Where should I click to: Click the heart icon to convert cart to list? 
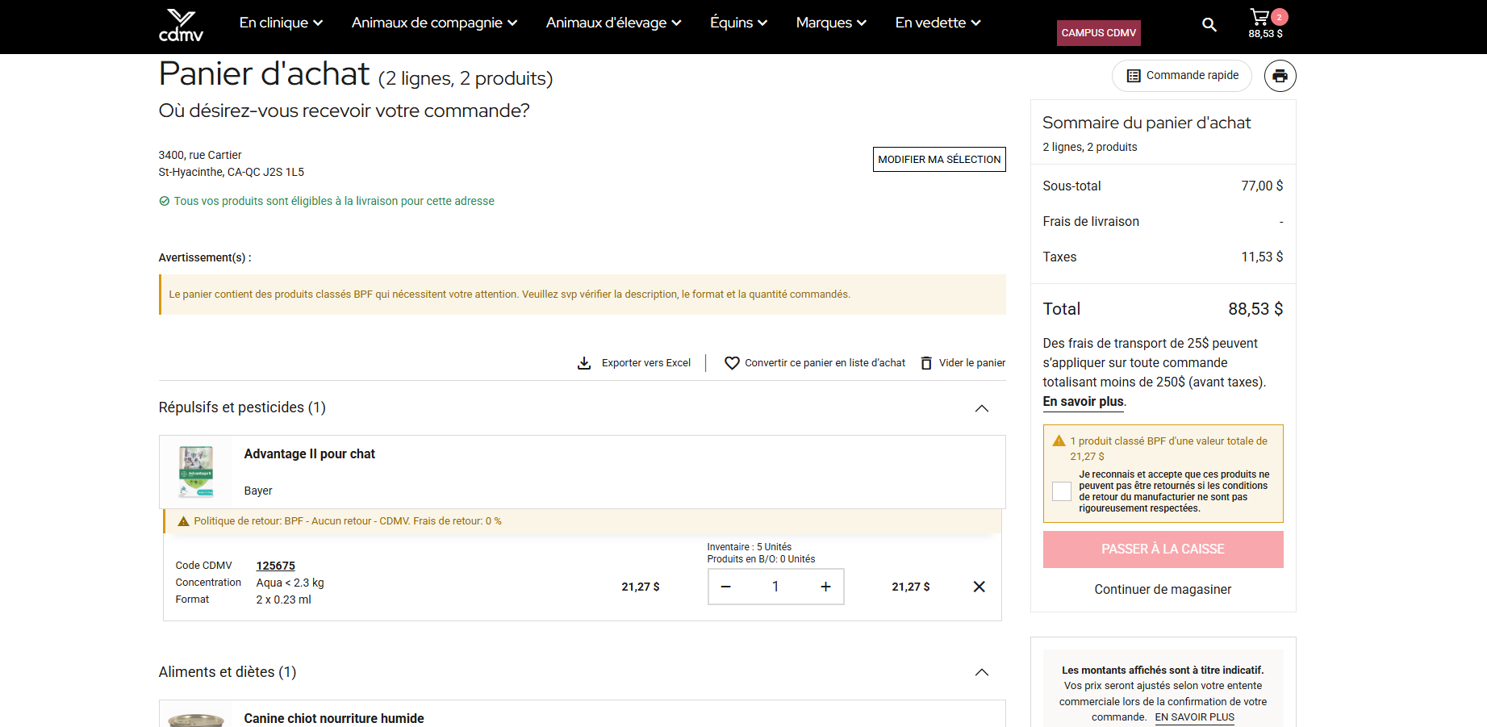click(732, 363)
